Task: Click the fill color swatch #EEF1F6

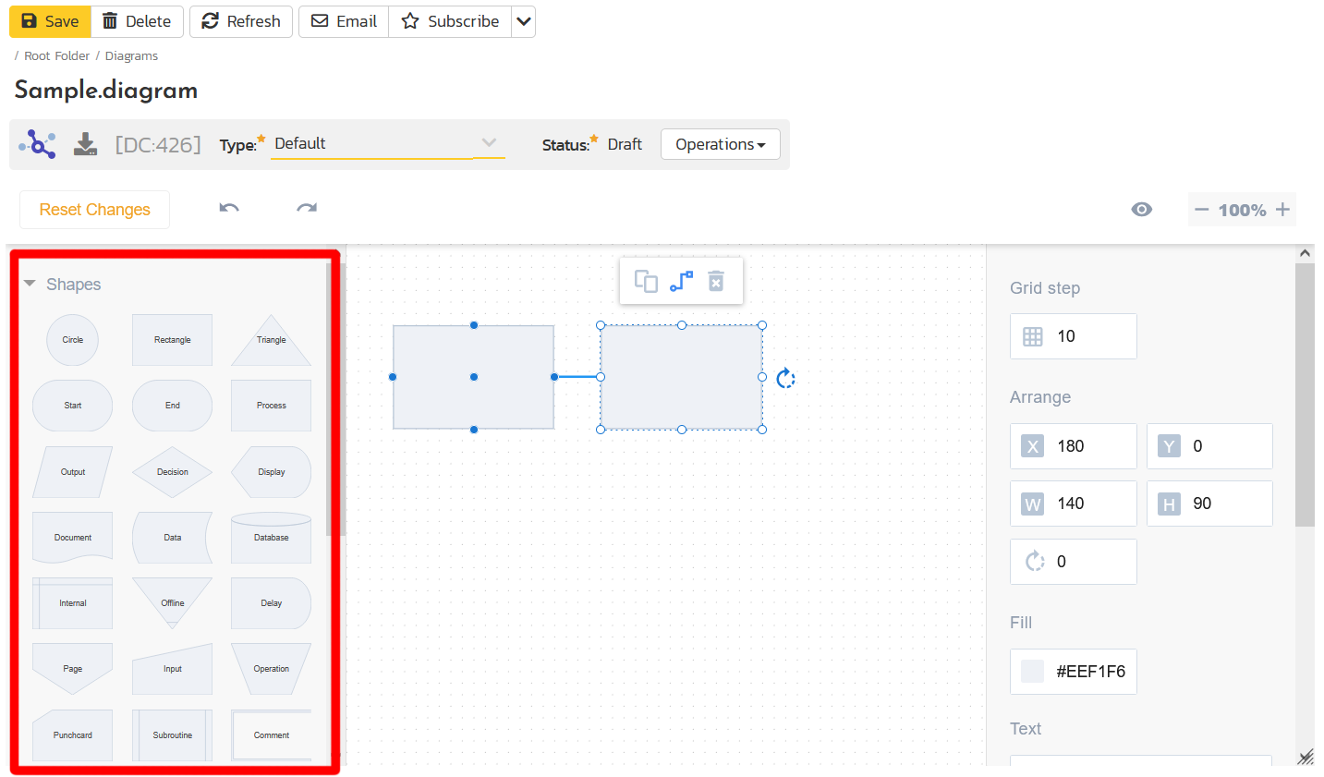Action: coord(1032,672)
